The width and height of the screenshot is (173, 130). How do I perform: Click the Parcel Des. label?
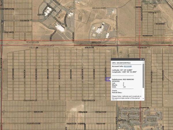(x=117, y=92)
